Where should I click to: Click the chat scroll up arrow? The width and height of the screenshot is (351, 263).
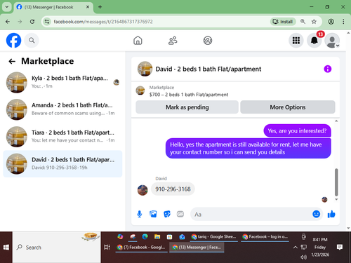pos(336,121)
